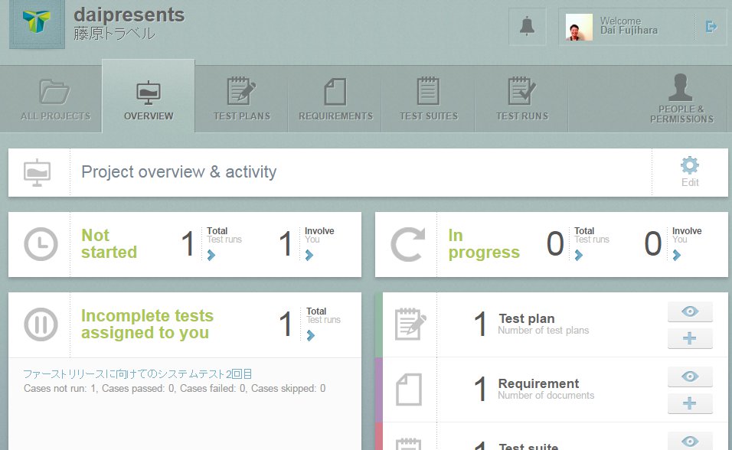This screenshot has width=732, height=450.
Task: Click the logout icon beside Dai Fujihara
Action: click(711, 27)
